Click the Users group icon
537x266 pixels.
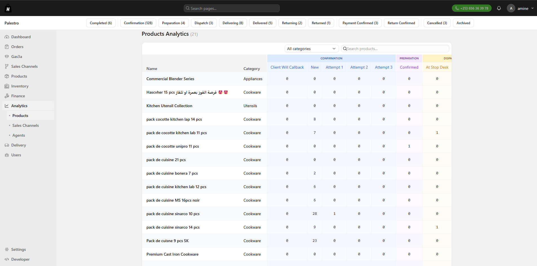[x=7, y=155]
